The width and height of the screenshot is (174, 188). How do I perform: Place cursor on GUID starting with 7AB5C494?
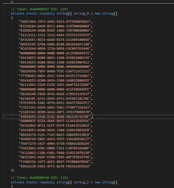pyautogui.click(x=55, y=22)
